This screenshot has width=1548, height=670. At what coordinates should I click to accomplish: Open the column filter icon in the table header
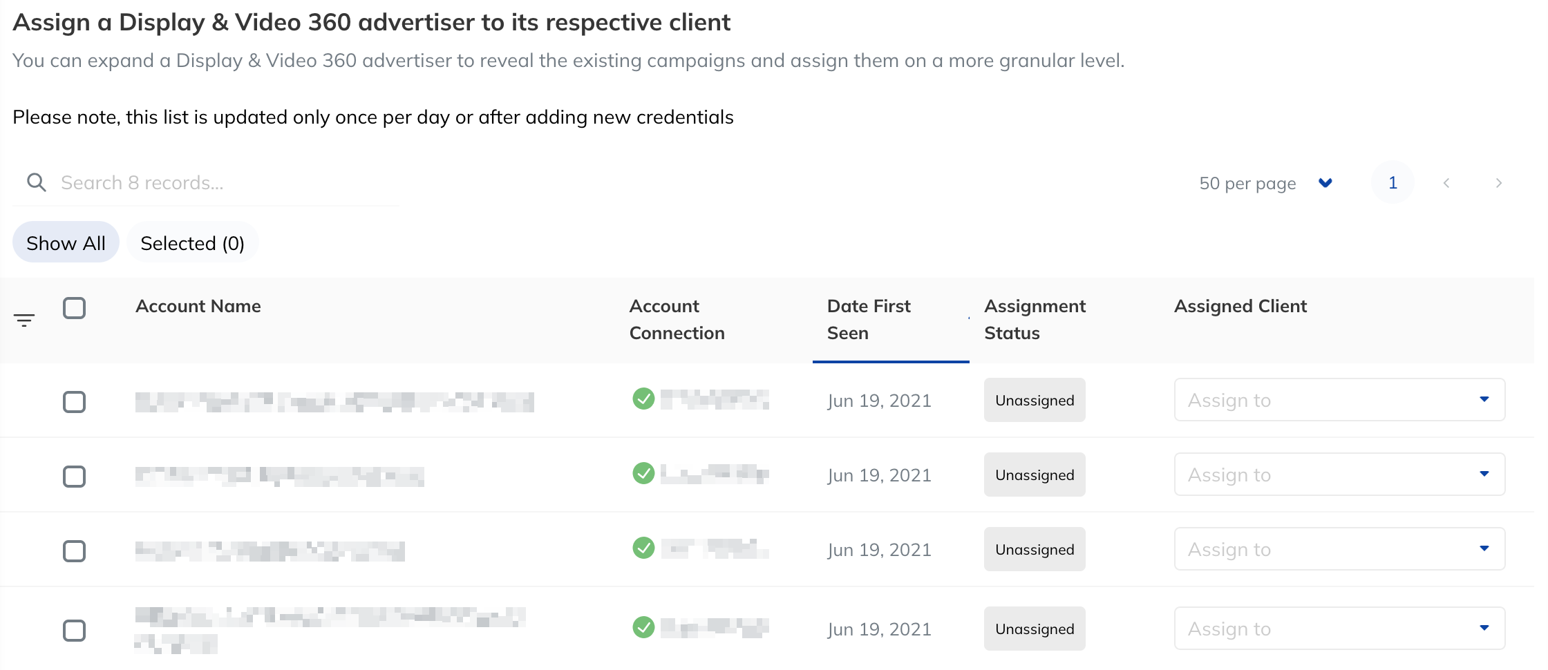point(24,320)
